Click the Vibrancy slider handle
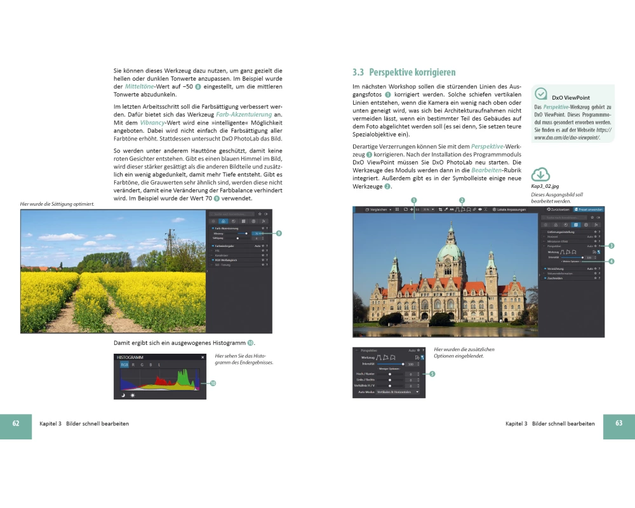The height and width of the screenshot is (508, 635). [x=246, y=233]
